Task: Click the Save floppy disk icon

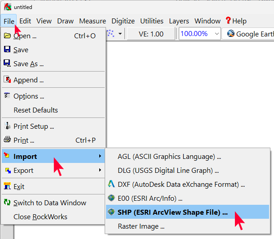Action: [x=7, y=50]
